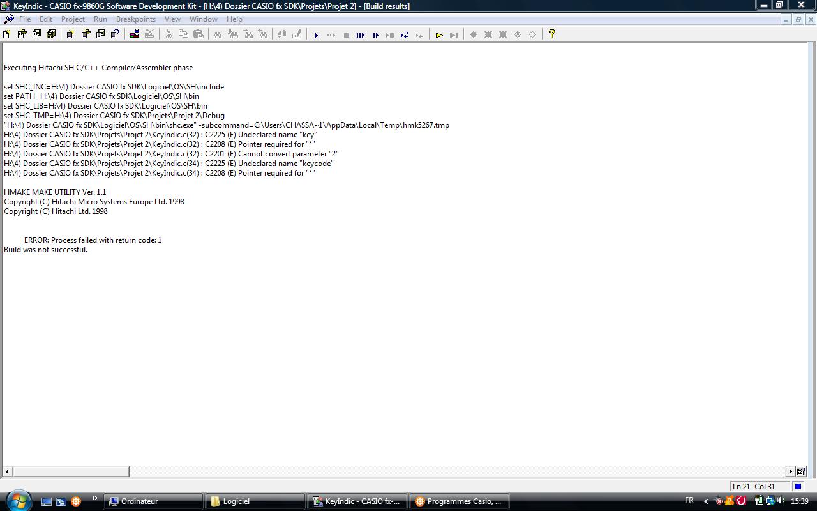Click the grey Toggle breakpoint circle icon
The width and height of the screenshot is (817, 511).
click(x=474, y=34)
